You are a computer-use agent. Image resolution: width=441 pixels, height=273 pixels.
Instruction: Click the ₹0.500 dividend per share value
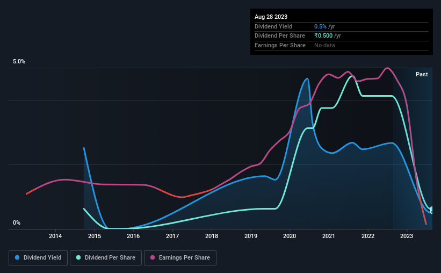click(323, 36)
